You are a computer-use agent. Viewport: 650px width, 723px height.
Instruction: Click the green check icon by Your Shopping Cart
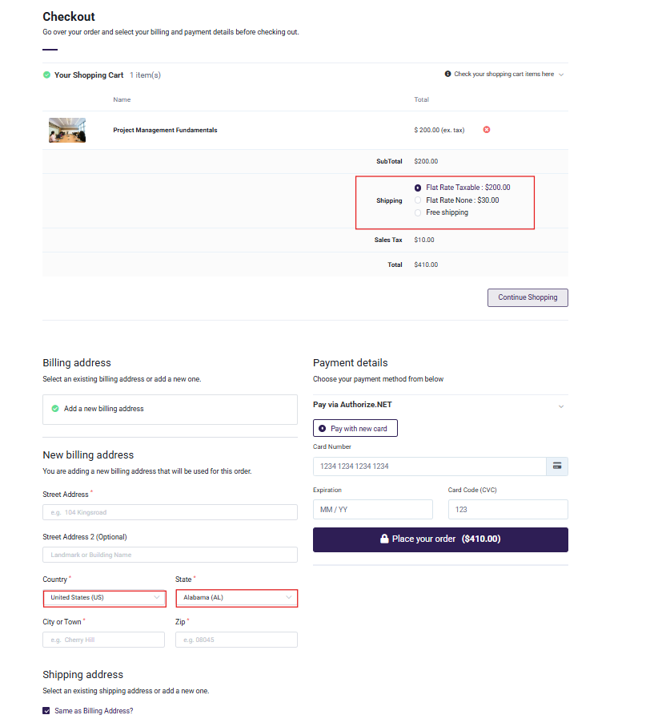46,75
